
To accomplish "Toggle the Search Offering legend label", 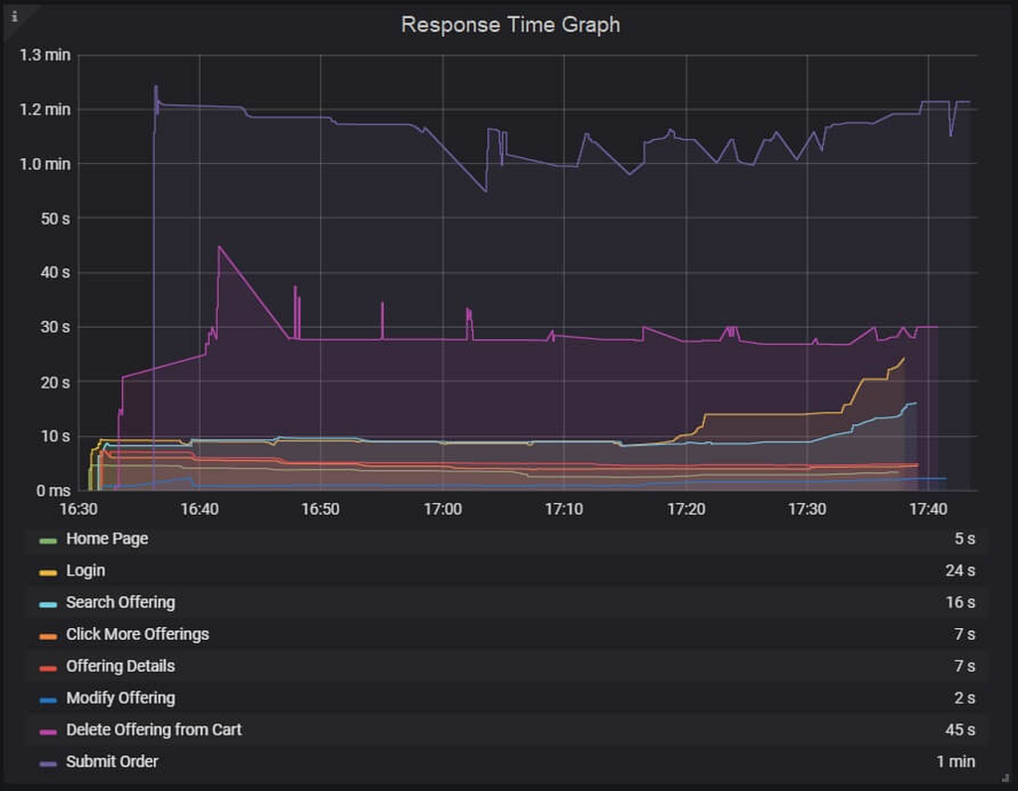I will pos(120,602).
